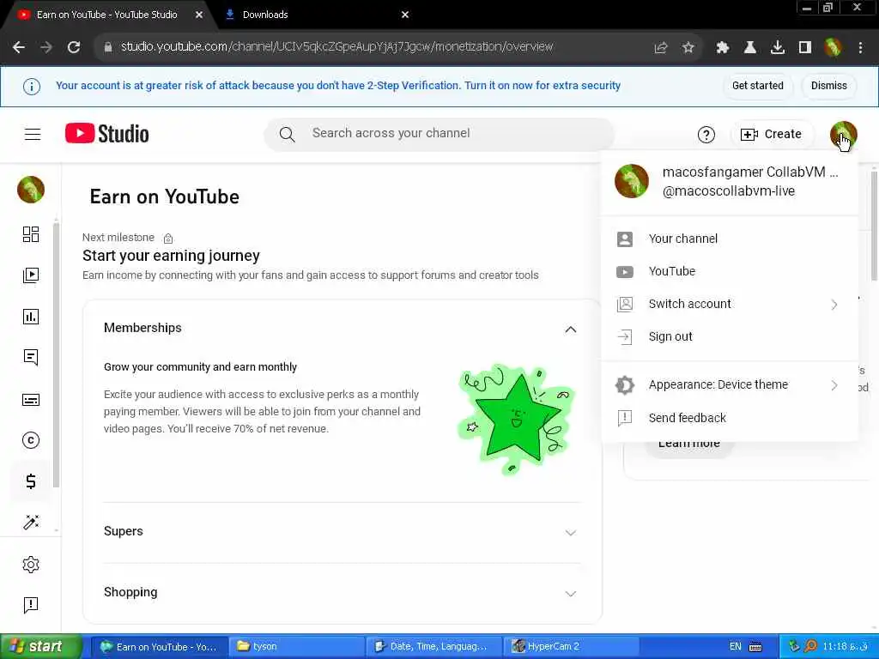This screenshot has width=879, height=659.
Task: Toggle the browser side panel icon
Action: click(805, 48)
